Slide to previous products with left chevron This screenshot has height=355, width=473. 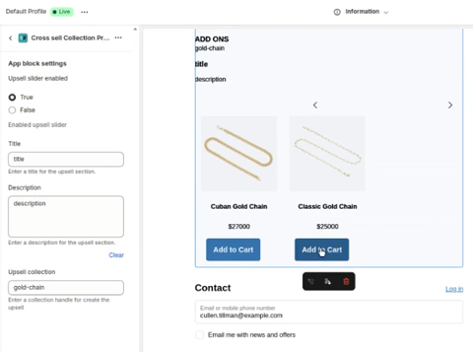(315, 106)
